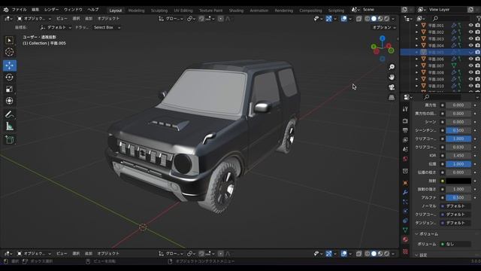Hide 平面.001 with its eye icon

click(x=471, y=25)
